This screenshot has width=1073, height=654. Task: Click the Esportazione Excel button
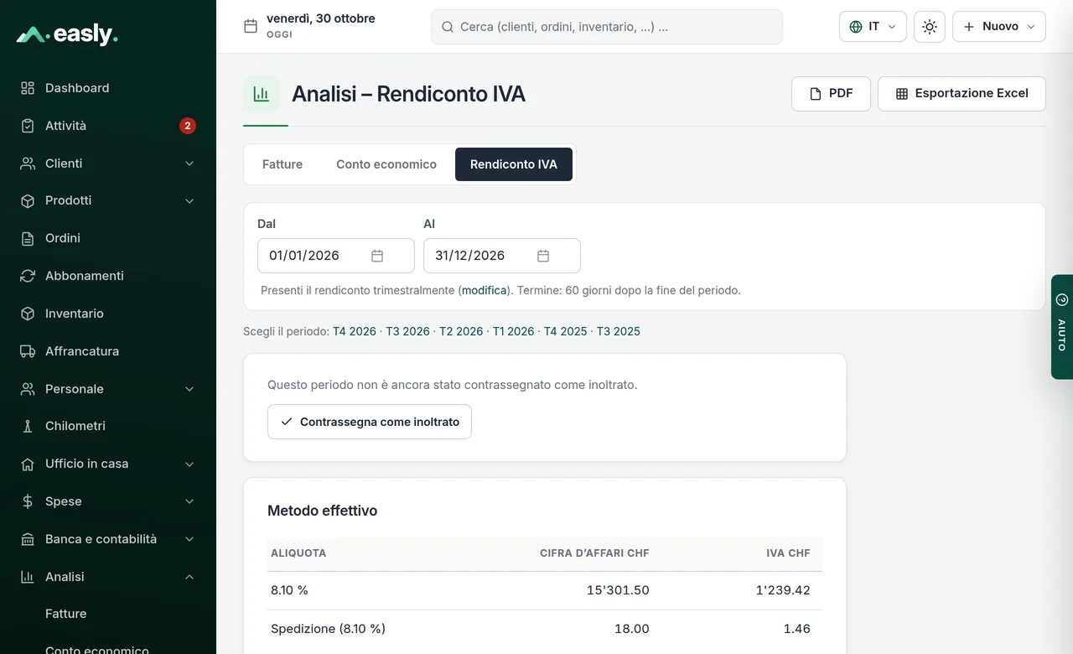point(962,94)
